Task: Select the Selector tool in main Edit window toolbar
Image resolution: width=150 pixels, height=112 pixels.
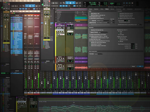Action: [x=70, y=3]
